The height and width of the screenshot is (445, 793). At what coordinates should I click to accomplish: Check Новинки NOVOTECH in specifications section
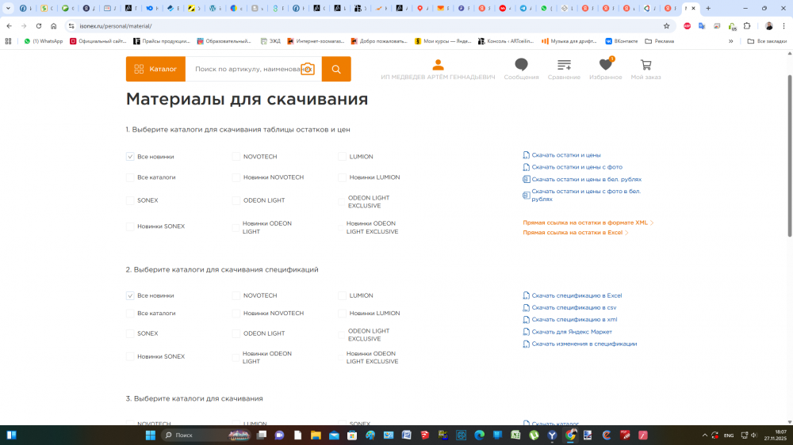tap(236, 314)
